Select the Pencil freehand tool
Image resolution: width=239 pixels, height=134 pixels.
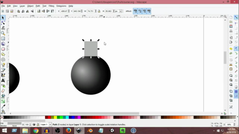3,65
